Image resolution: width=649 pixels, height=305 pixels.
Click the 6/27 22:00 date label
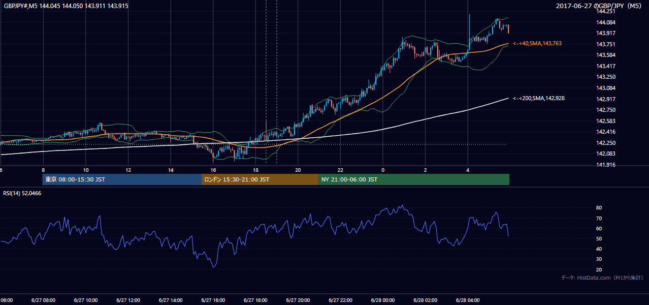[341, 300]
